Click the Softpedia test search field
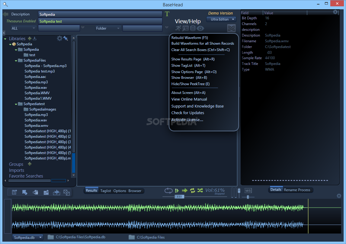Viewport: 346px width, 244px height. (100, 21)
